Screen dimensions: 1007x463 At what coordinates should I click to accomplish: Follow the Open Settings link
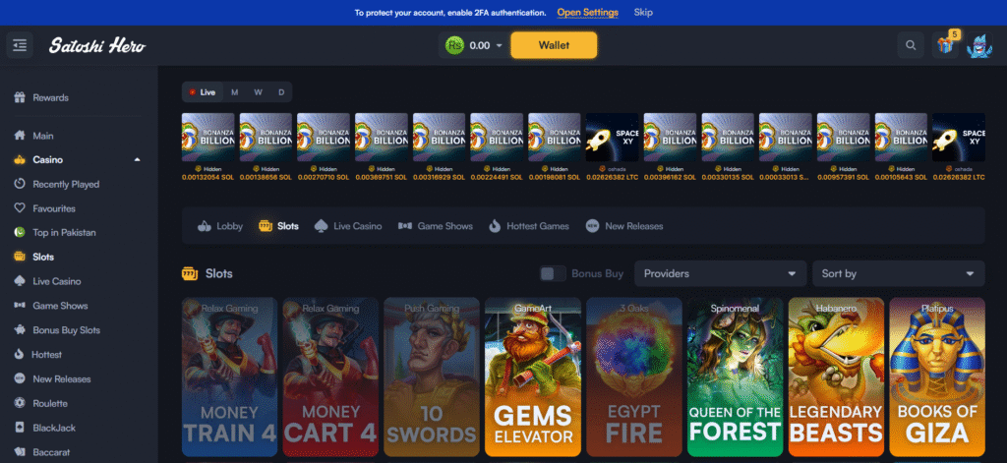(x=588, y=12)
